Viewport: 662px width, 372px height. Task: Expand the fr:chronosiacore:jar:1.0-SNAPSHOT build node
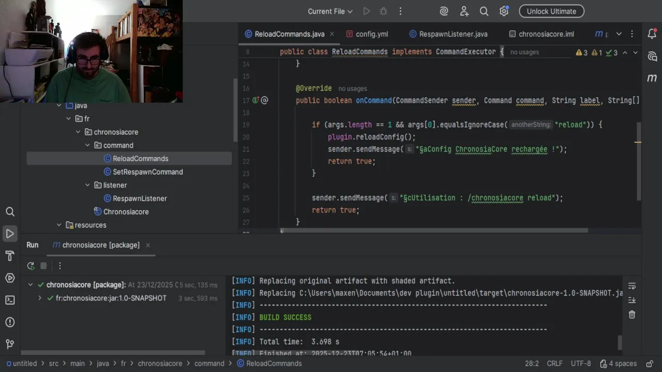[39, 298]
